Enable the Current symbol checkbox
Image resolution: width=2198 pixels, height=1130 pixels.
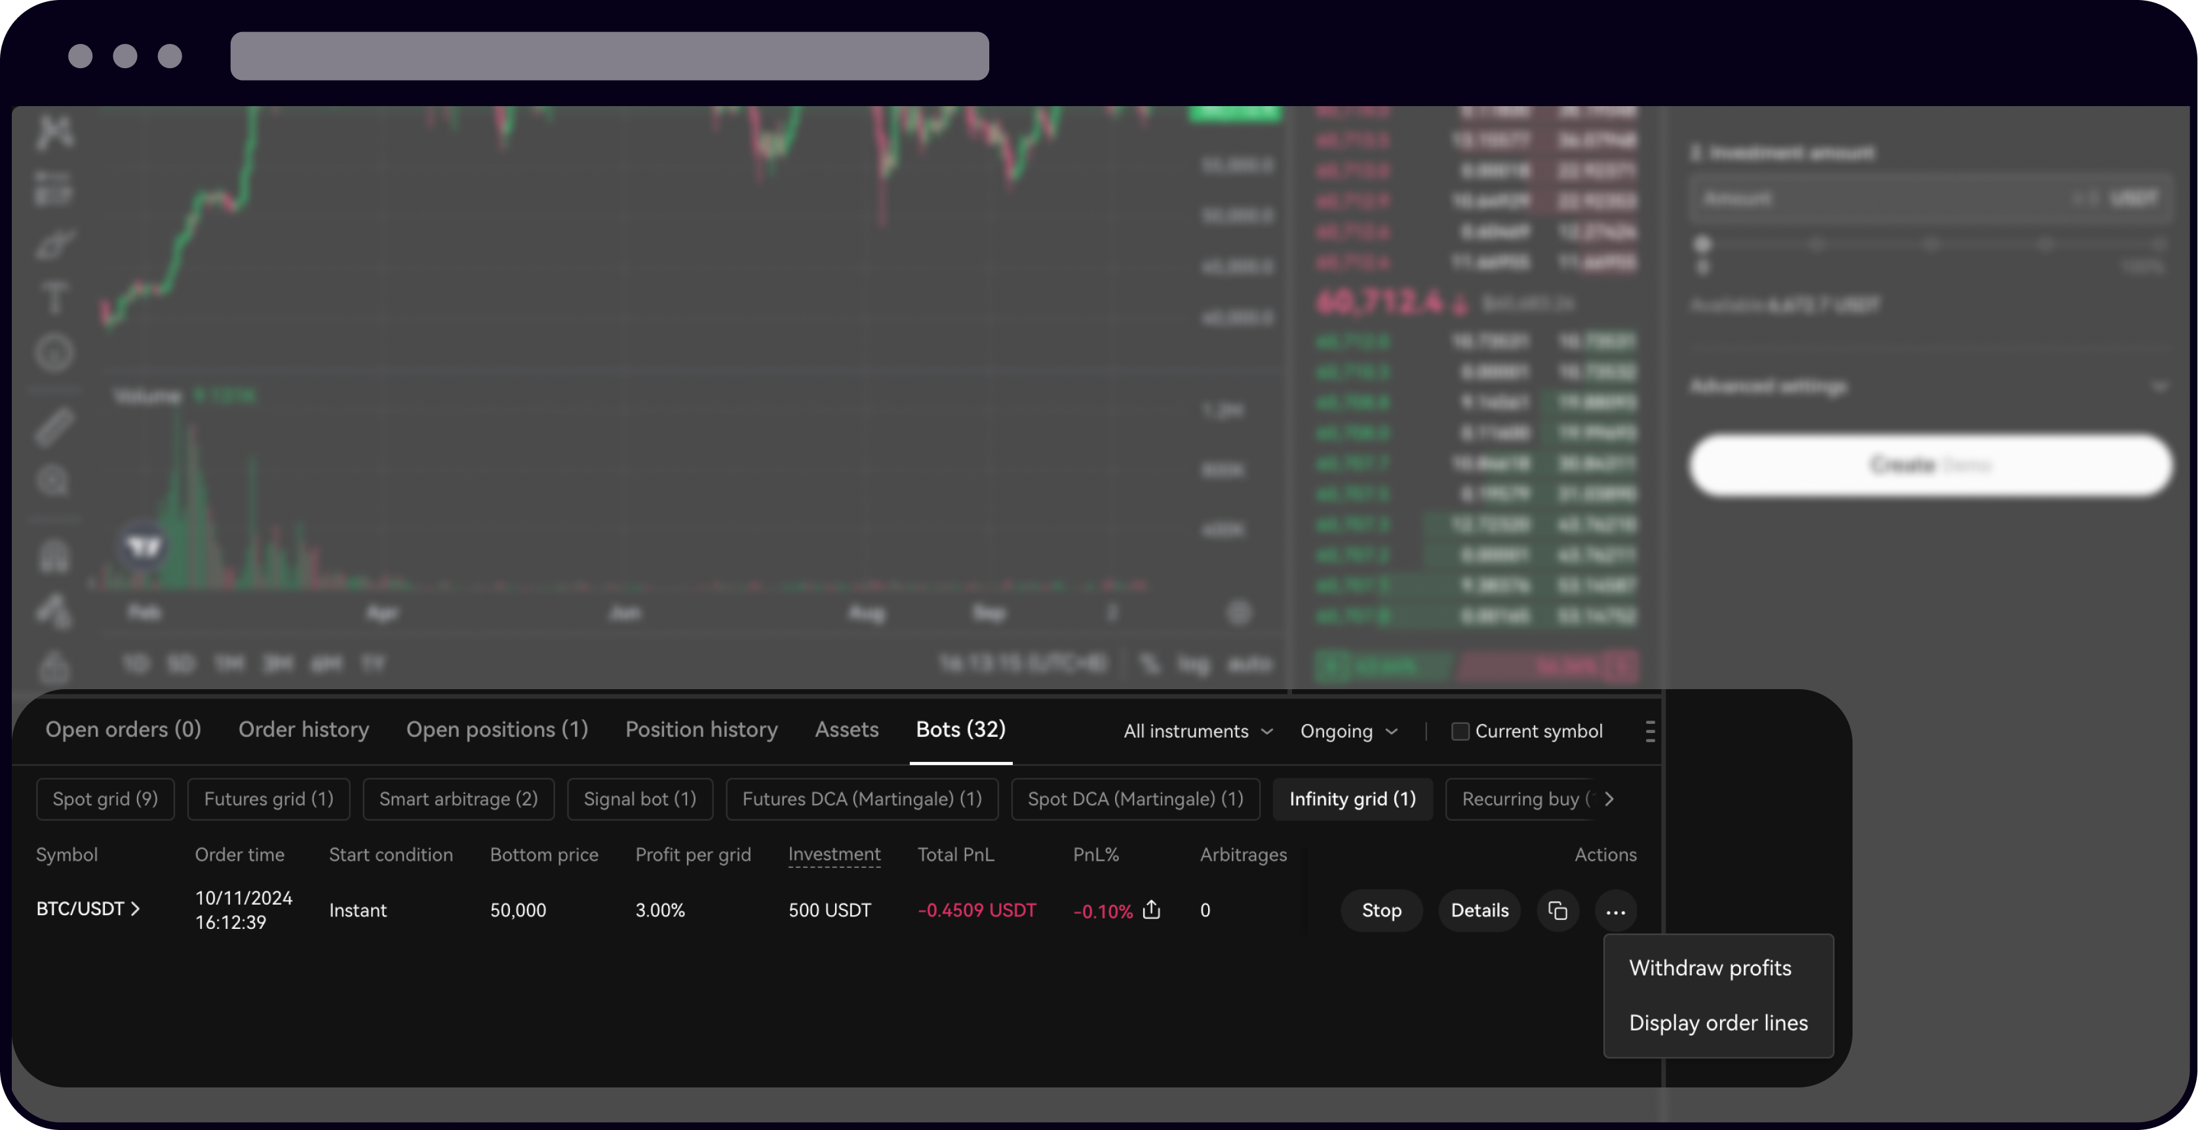pyautogui.click(x=1460, y=731)
